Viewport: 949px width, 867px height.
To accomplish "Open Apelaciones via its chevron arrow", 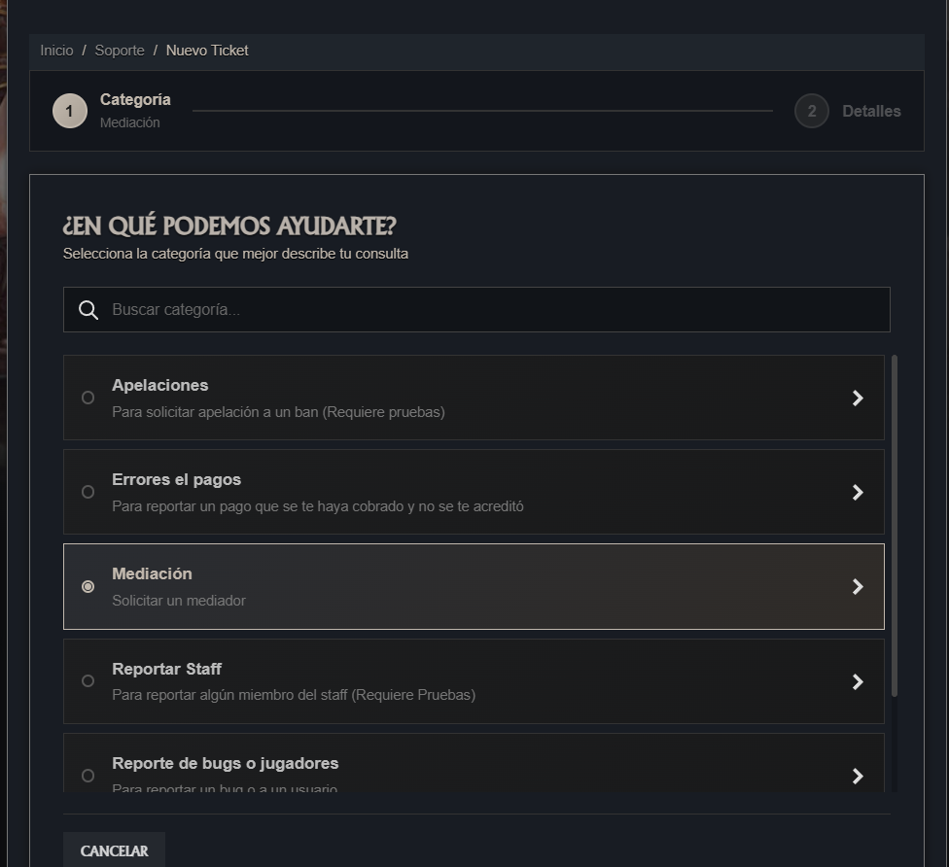I will click(858, 398).
